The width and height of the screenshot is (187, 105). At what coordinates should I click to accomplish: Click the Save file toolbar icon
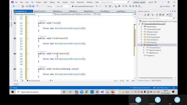pos(30,6)
